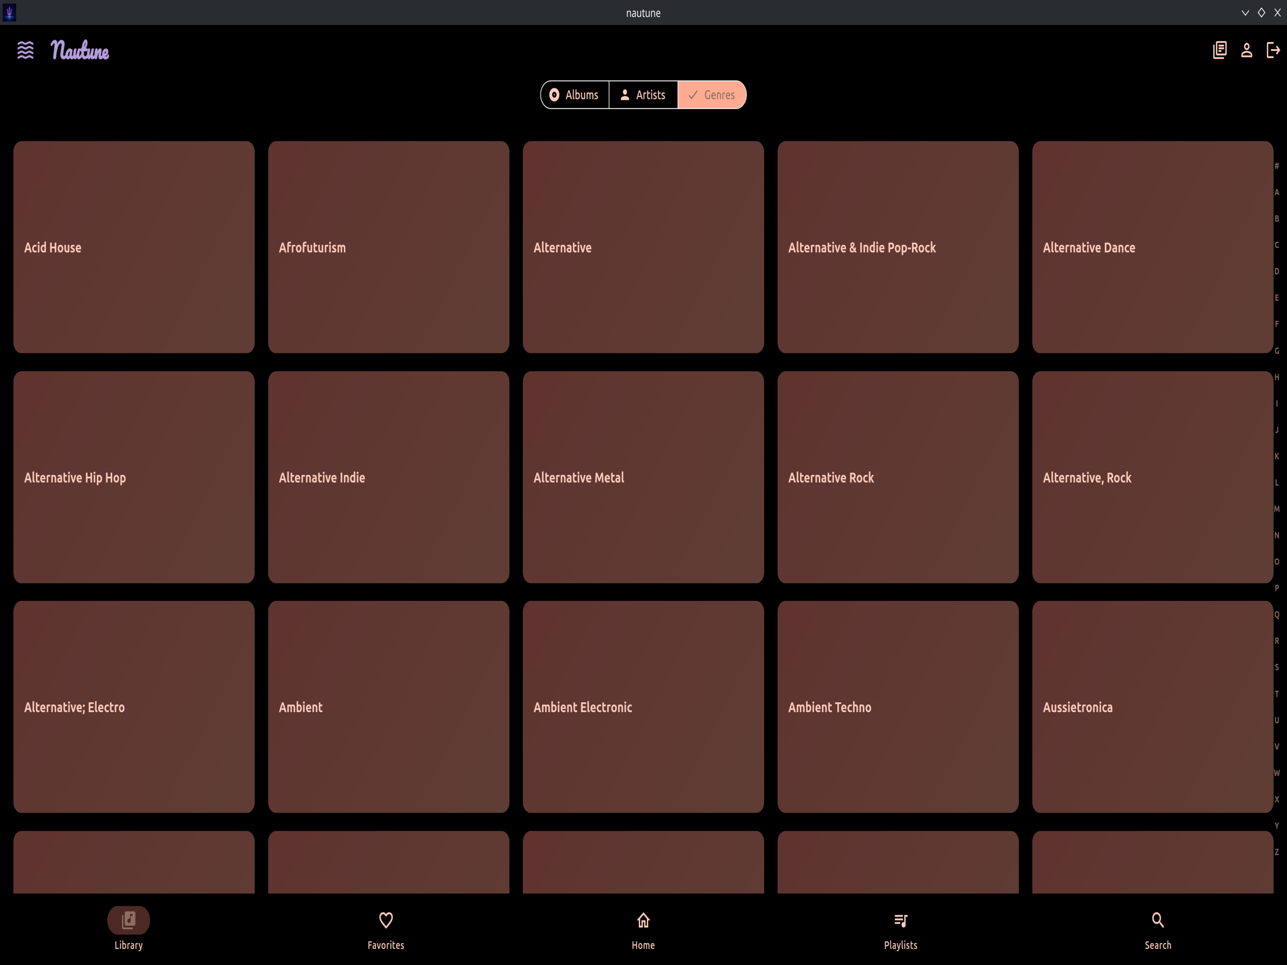Jump to letter O in alphabet index

[1277, 562]
